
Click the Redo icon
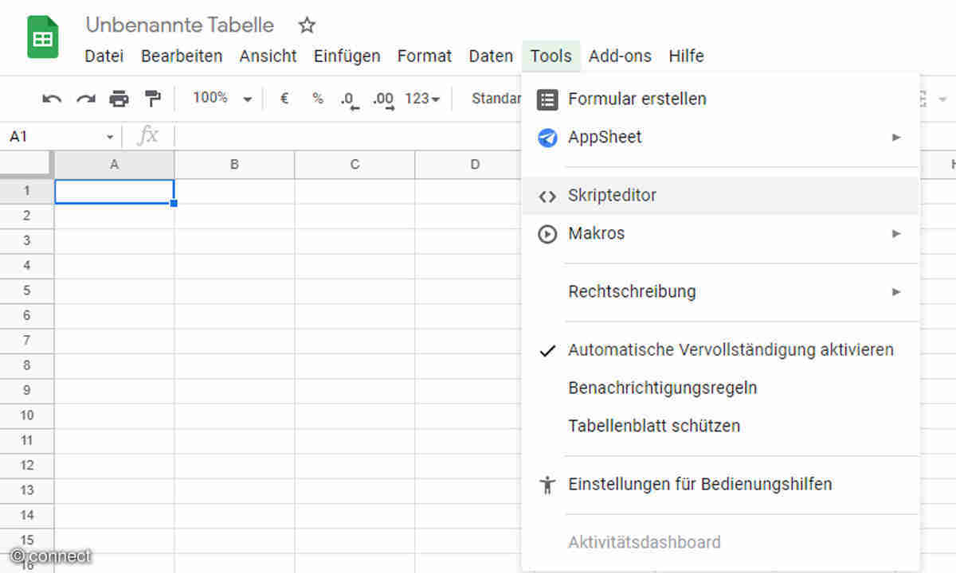point(84,98)
